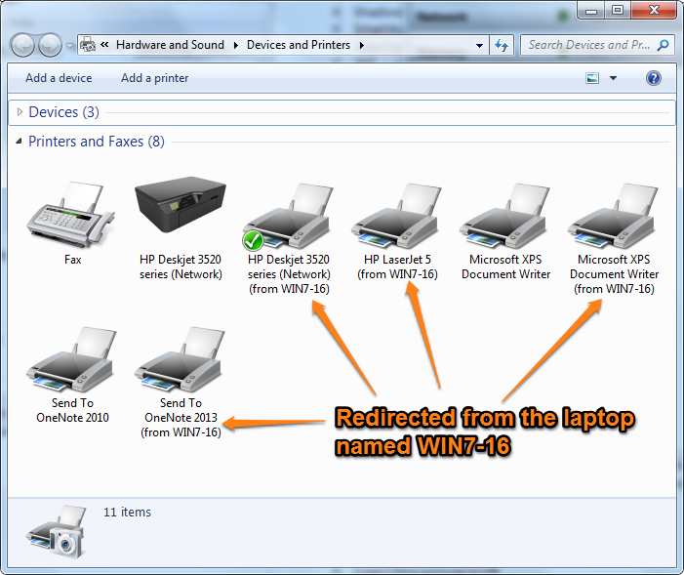Go forward with the Forward arrow
Screen dimensions: 684x575
[x=50, y=45]
